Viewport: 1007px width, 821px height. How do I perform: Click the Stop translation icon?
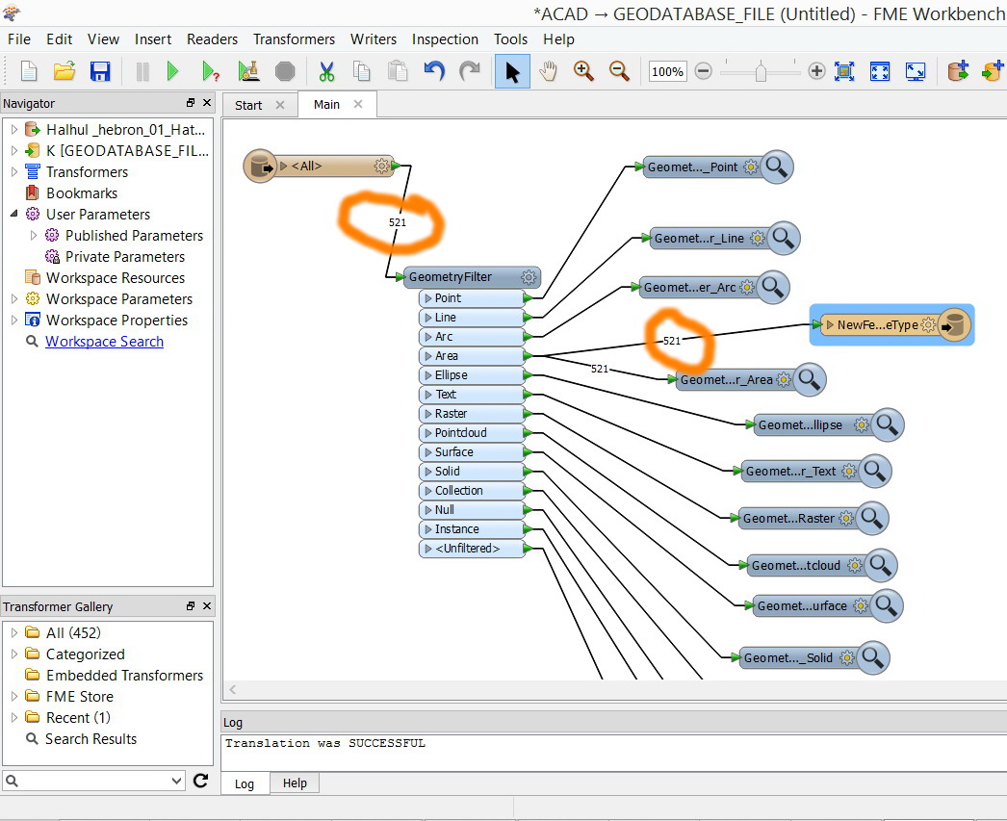pyautogui.click(x=285, y=70)
